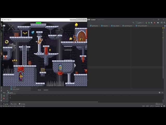Viewport: 166px width, 125px height.
Task: Click the up arrow in Run panel
Action: coord(7,96)
